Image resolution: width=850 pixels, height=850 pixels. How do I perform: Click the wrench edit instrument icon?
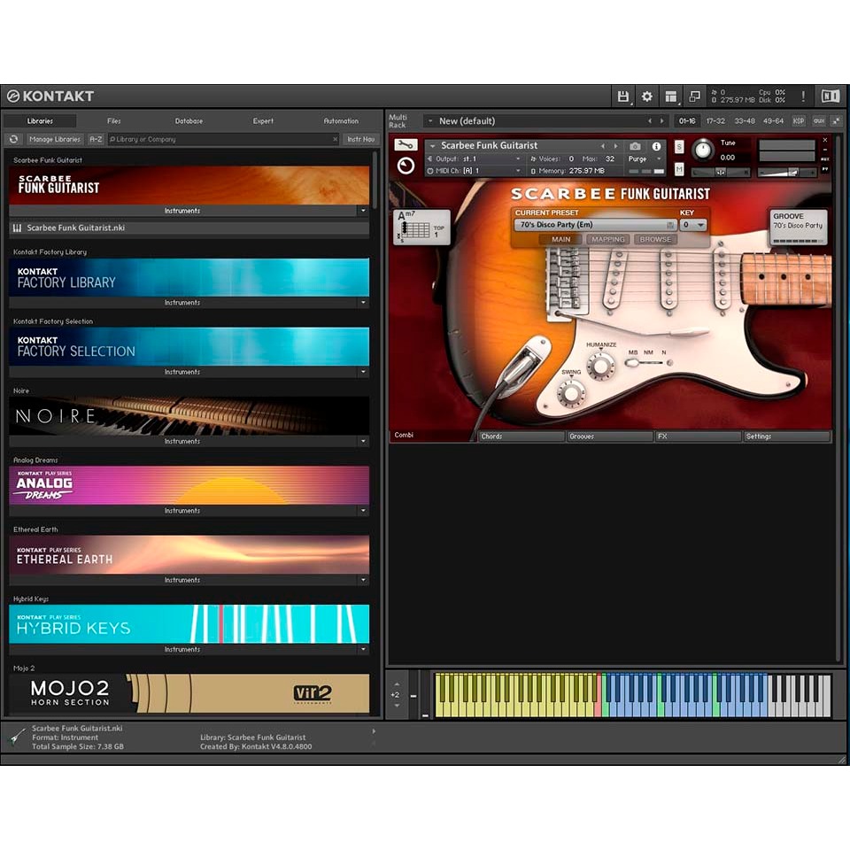coord(406,145)
